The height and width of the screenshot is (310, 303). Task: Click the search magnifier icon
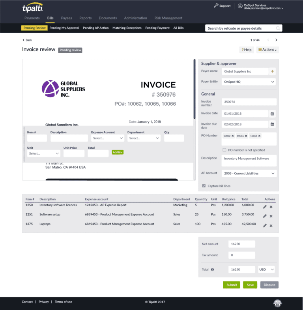pos(278,28)
